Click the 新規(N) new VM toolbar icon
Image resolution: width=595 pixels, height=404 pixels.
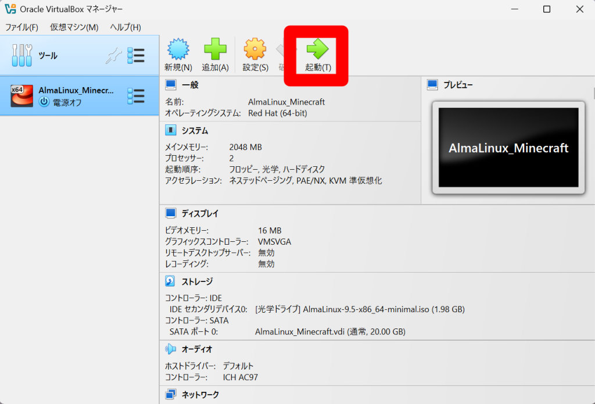pyautogui.click(x=178, y=49)
